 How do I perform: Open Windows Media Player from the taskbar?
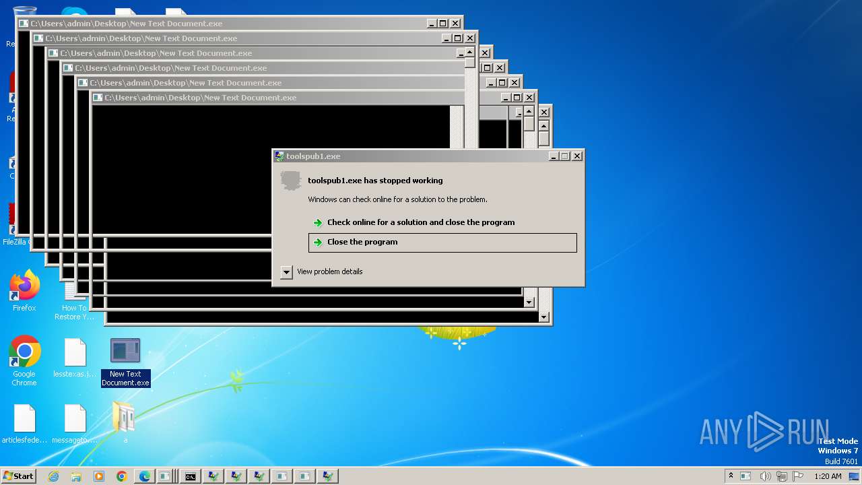[99, 476]
